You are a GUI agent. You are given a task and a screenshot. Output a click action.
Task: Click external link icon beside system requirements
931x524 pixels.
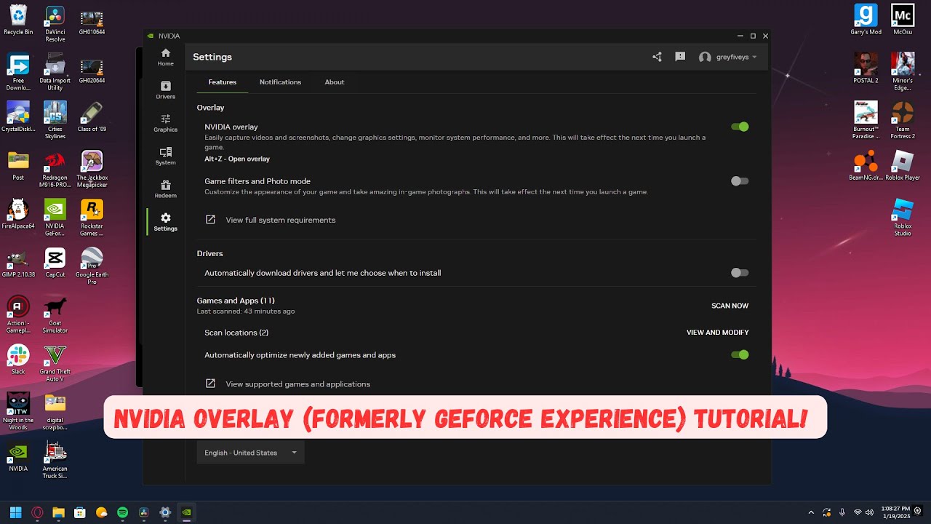tap(210, 220)
